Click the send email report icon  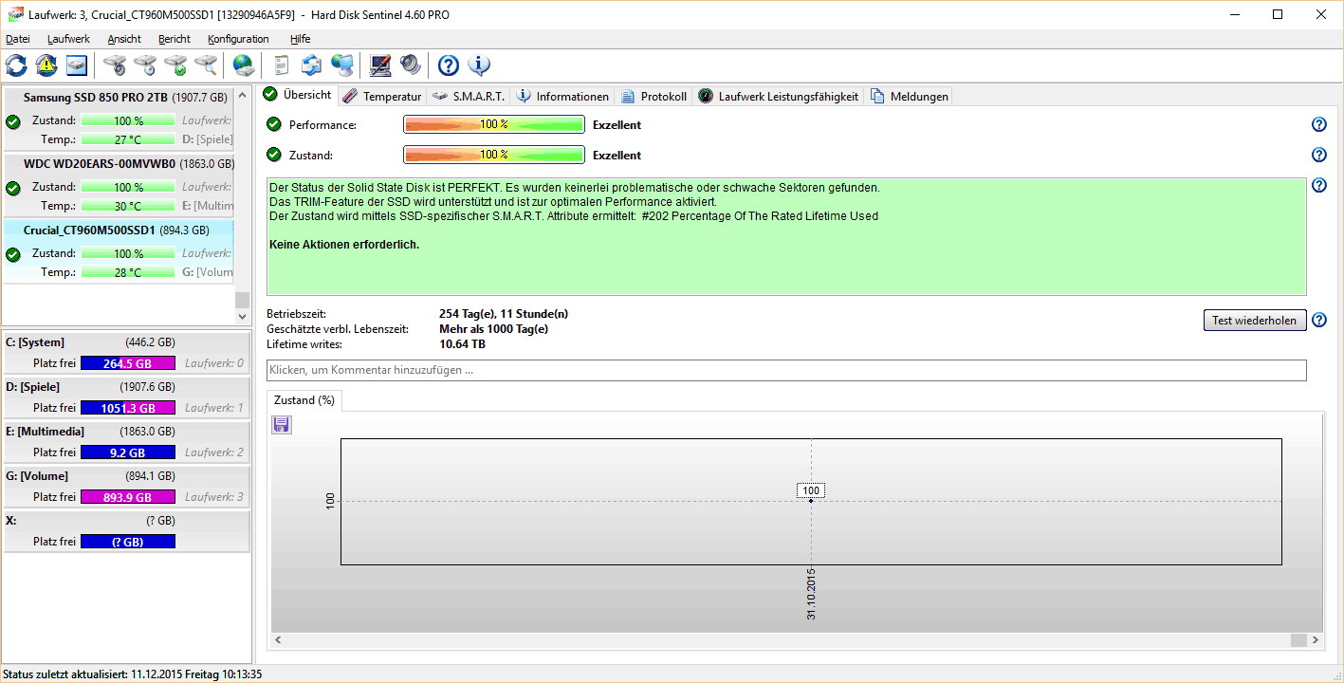coord(311,65)
